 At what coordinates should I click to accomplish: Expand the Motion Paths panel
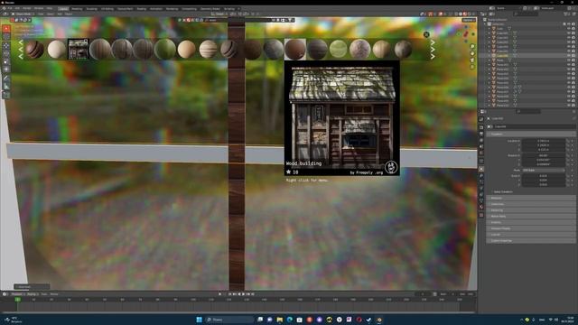click(x=531, y=217)
